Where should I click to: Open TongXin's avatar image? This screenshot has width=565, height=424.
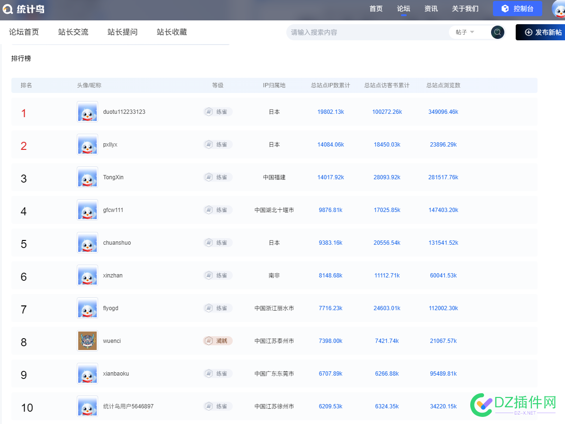click(87, 177)
